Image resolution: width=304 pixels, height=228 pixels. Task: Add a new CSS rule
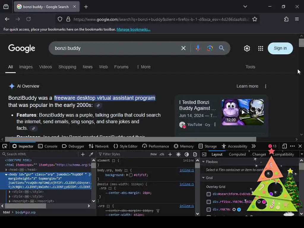170,154
